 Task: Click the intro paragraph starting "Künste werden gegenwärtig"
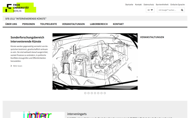[x=29, y=54]
